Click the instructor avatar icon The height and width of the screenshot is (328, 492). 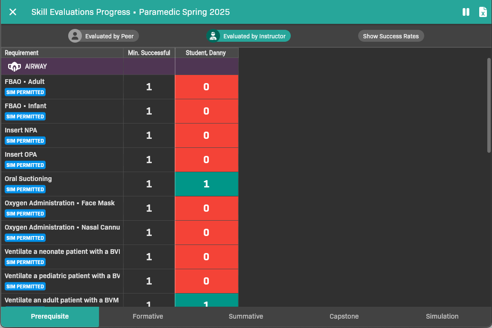tap(213, 36)
